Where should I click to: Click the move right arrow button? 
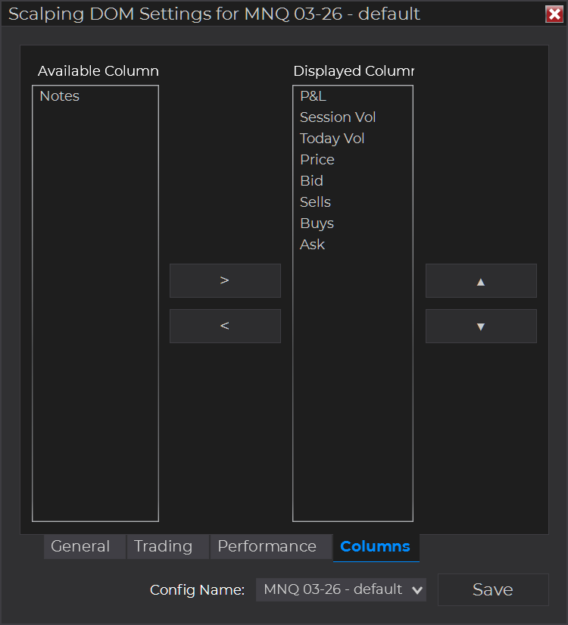(x=225, y=280)
